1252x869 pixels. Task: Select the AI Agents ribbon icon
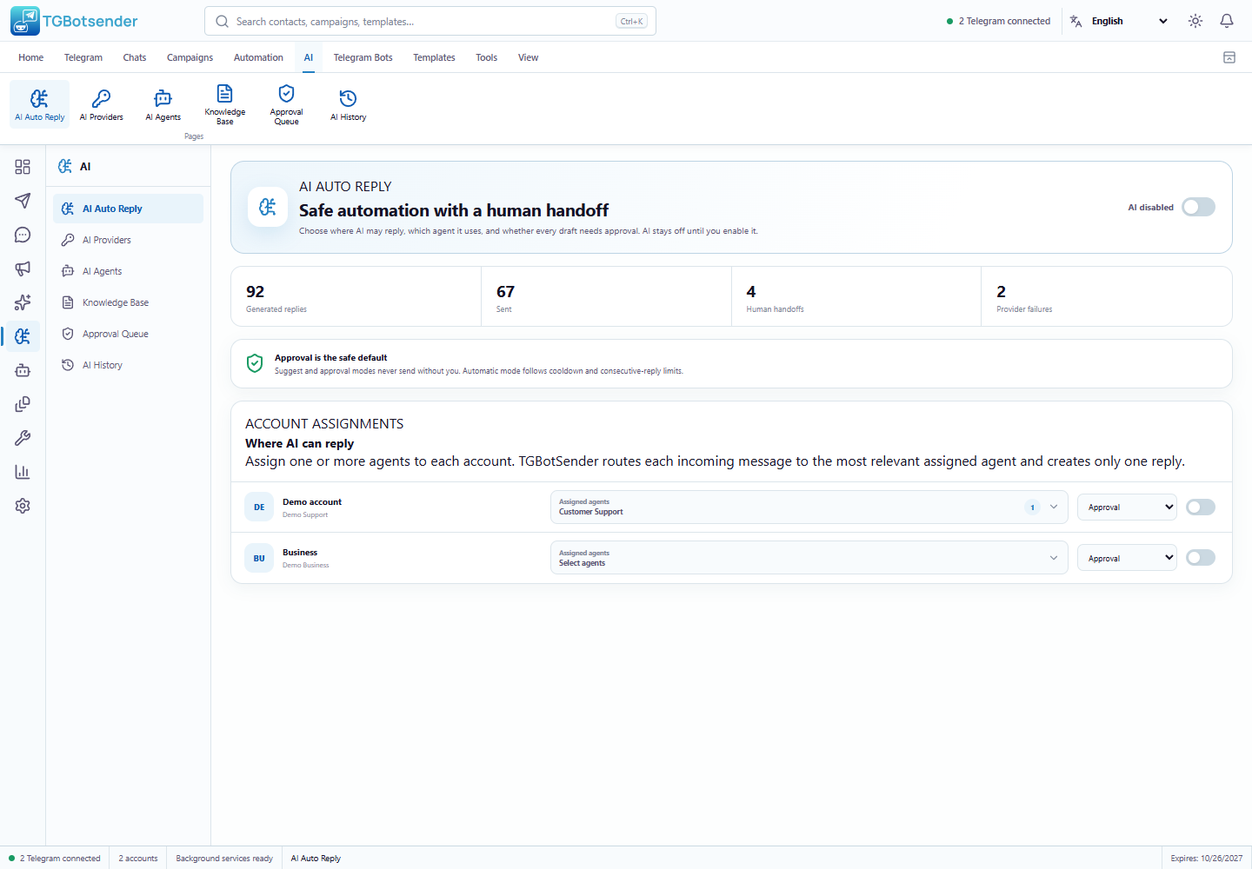163,104
